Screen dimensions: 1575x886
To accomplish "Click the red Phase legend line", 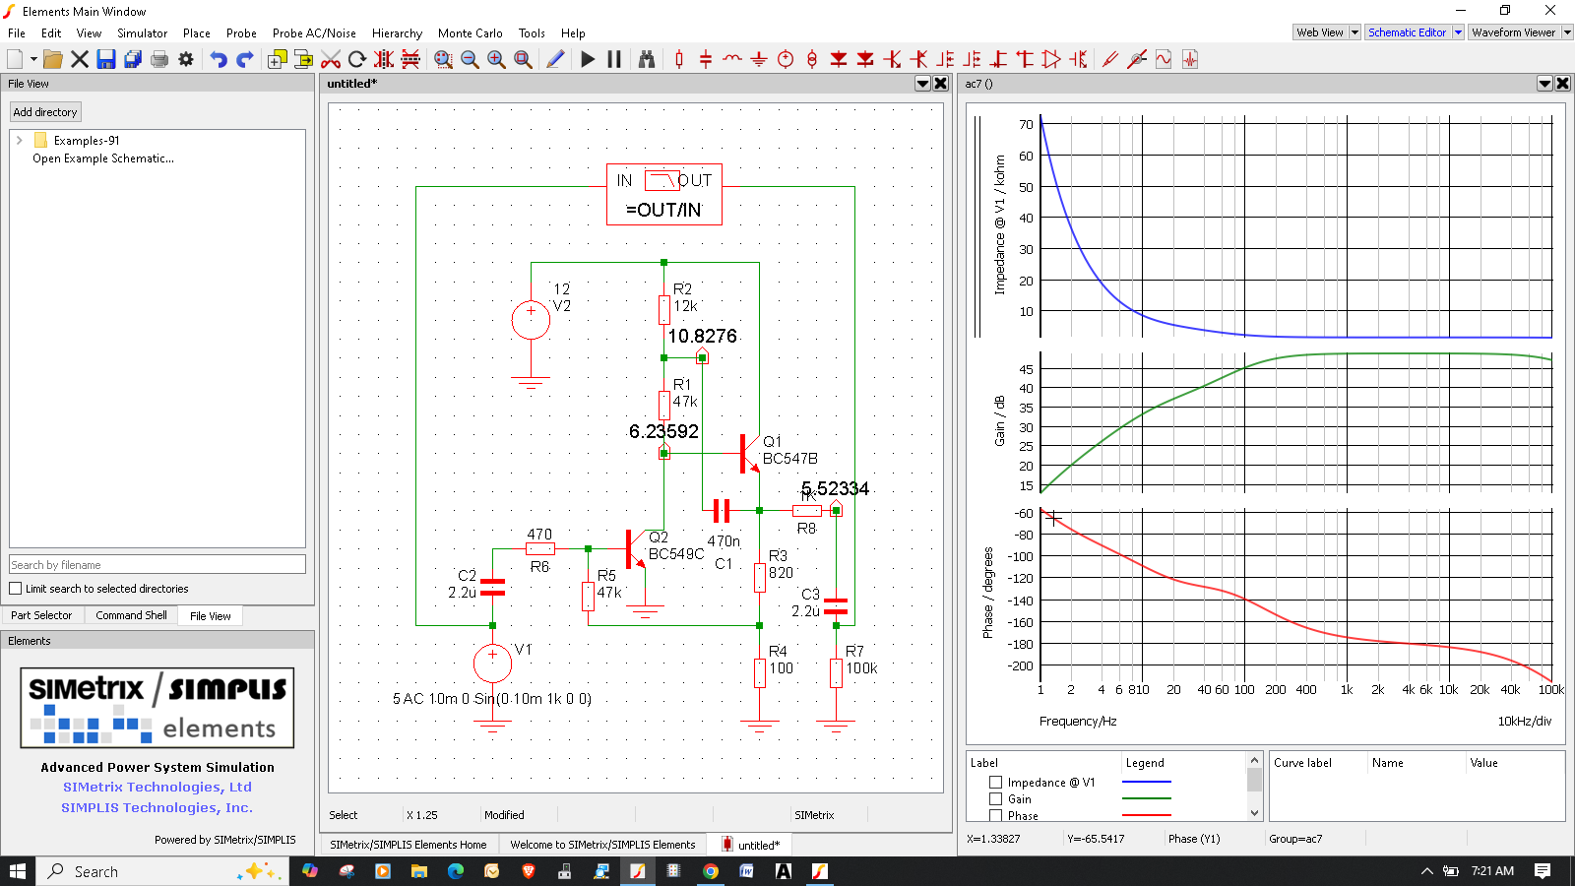I will pyautogui.click(x=1147, y=815).
